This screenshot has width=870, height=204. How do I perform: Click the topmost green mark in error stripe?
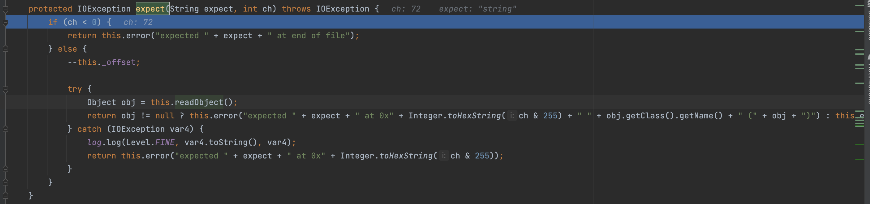pyautogui.click(x=860, y=5)
